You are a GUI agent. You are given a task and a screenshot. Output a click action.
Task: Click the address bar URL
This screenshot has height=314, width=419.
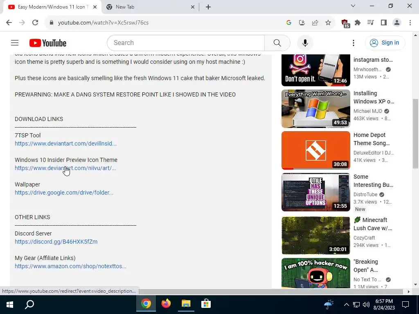103,23
